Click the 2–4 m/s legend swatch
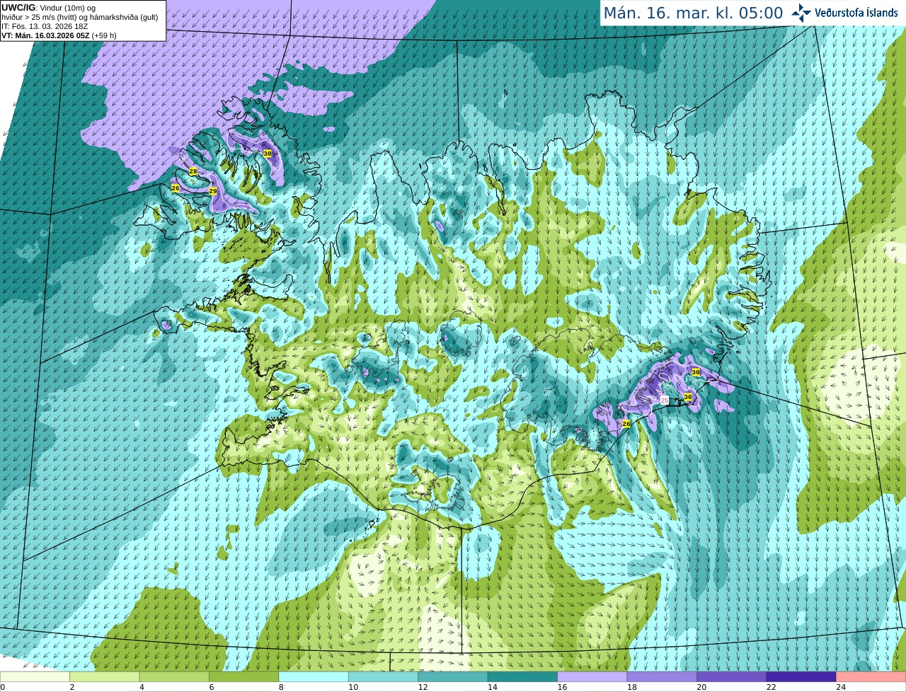 click(104, 676)
